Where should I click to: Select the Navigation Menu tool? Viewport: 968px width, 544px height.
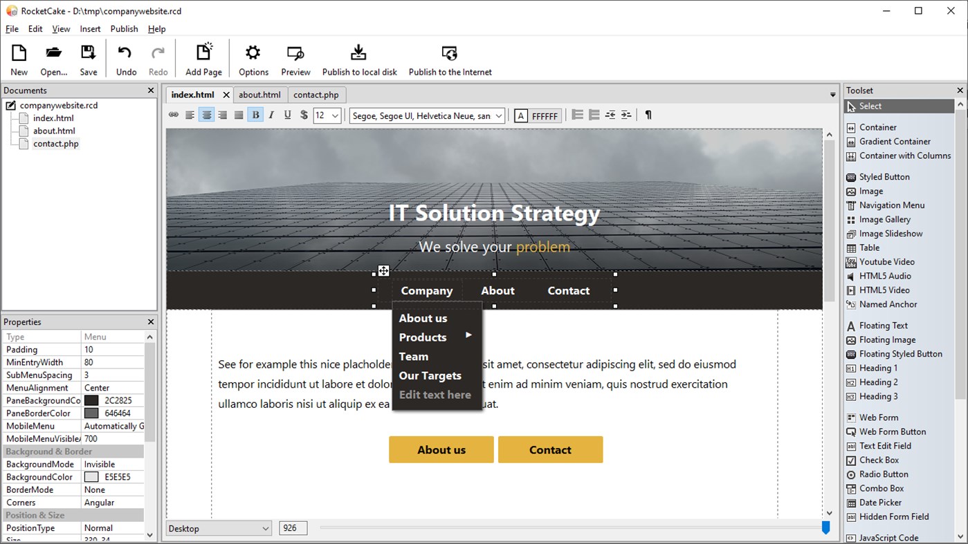click(892, 205)
